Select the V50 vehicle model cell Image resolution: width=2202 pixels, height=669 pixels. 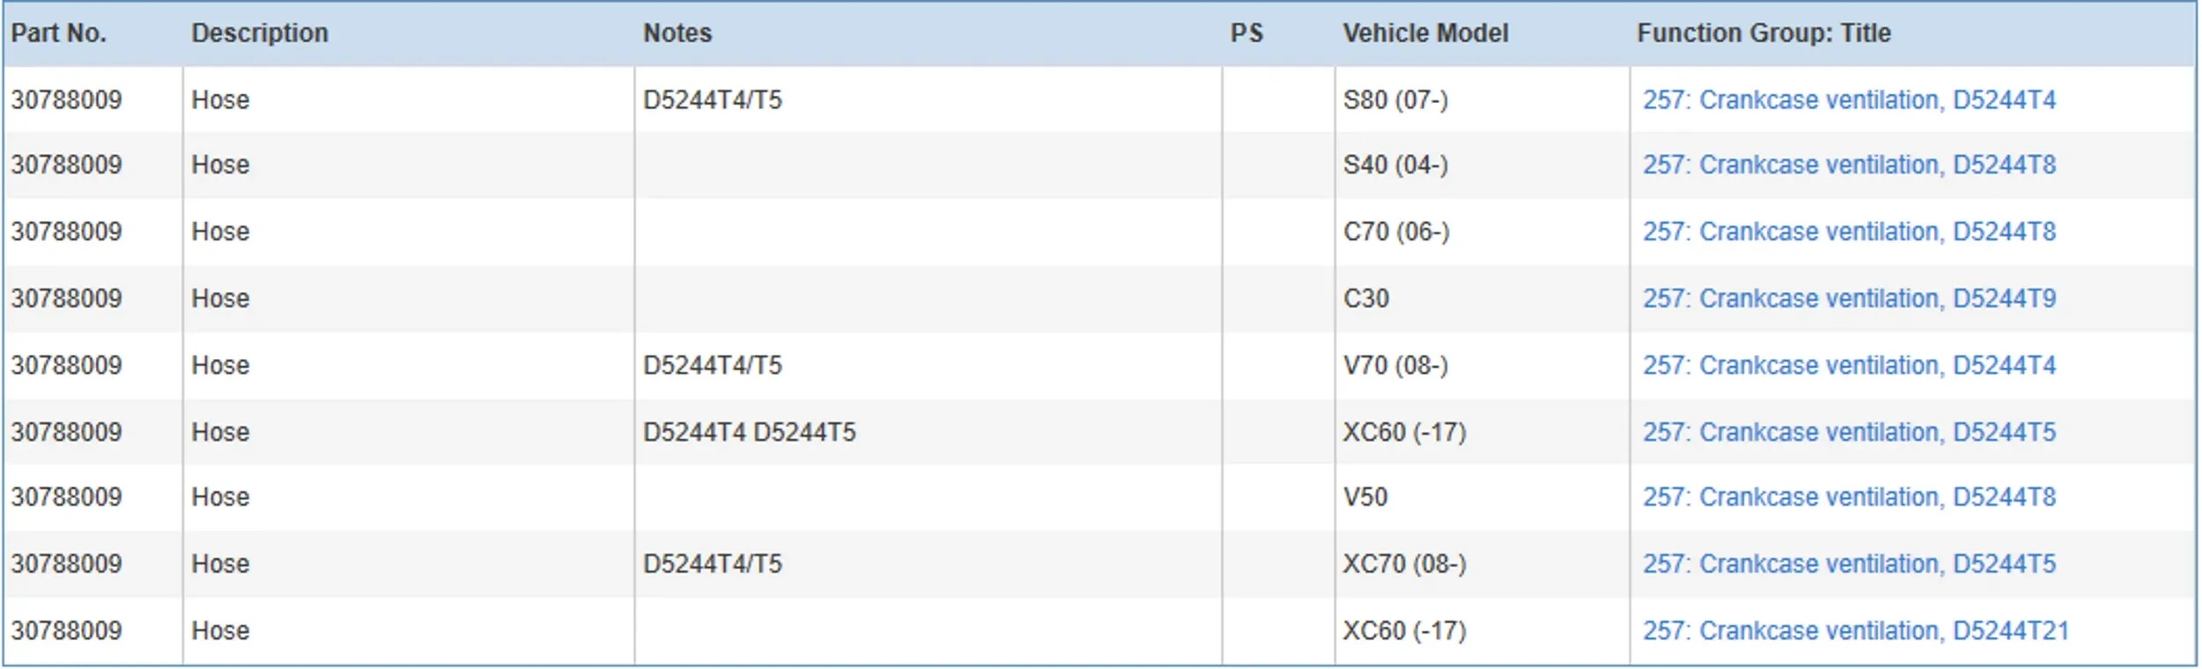1365,497
